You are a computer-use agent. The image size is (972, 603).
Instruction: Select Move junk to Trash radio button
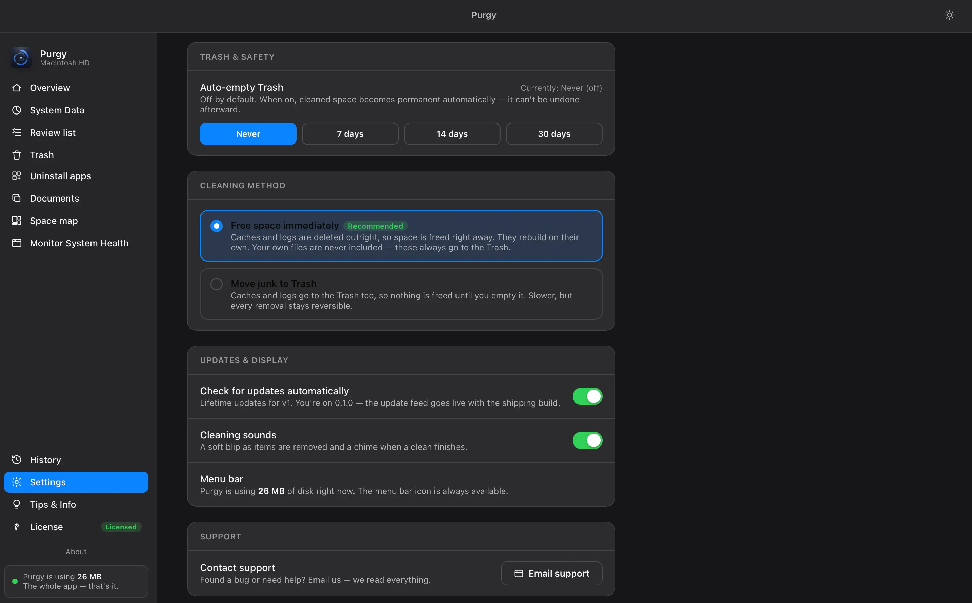tap(217, 284)
